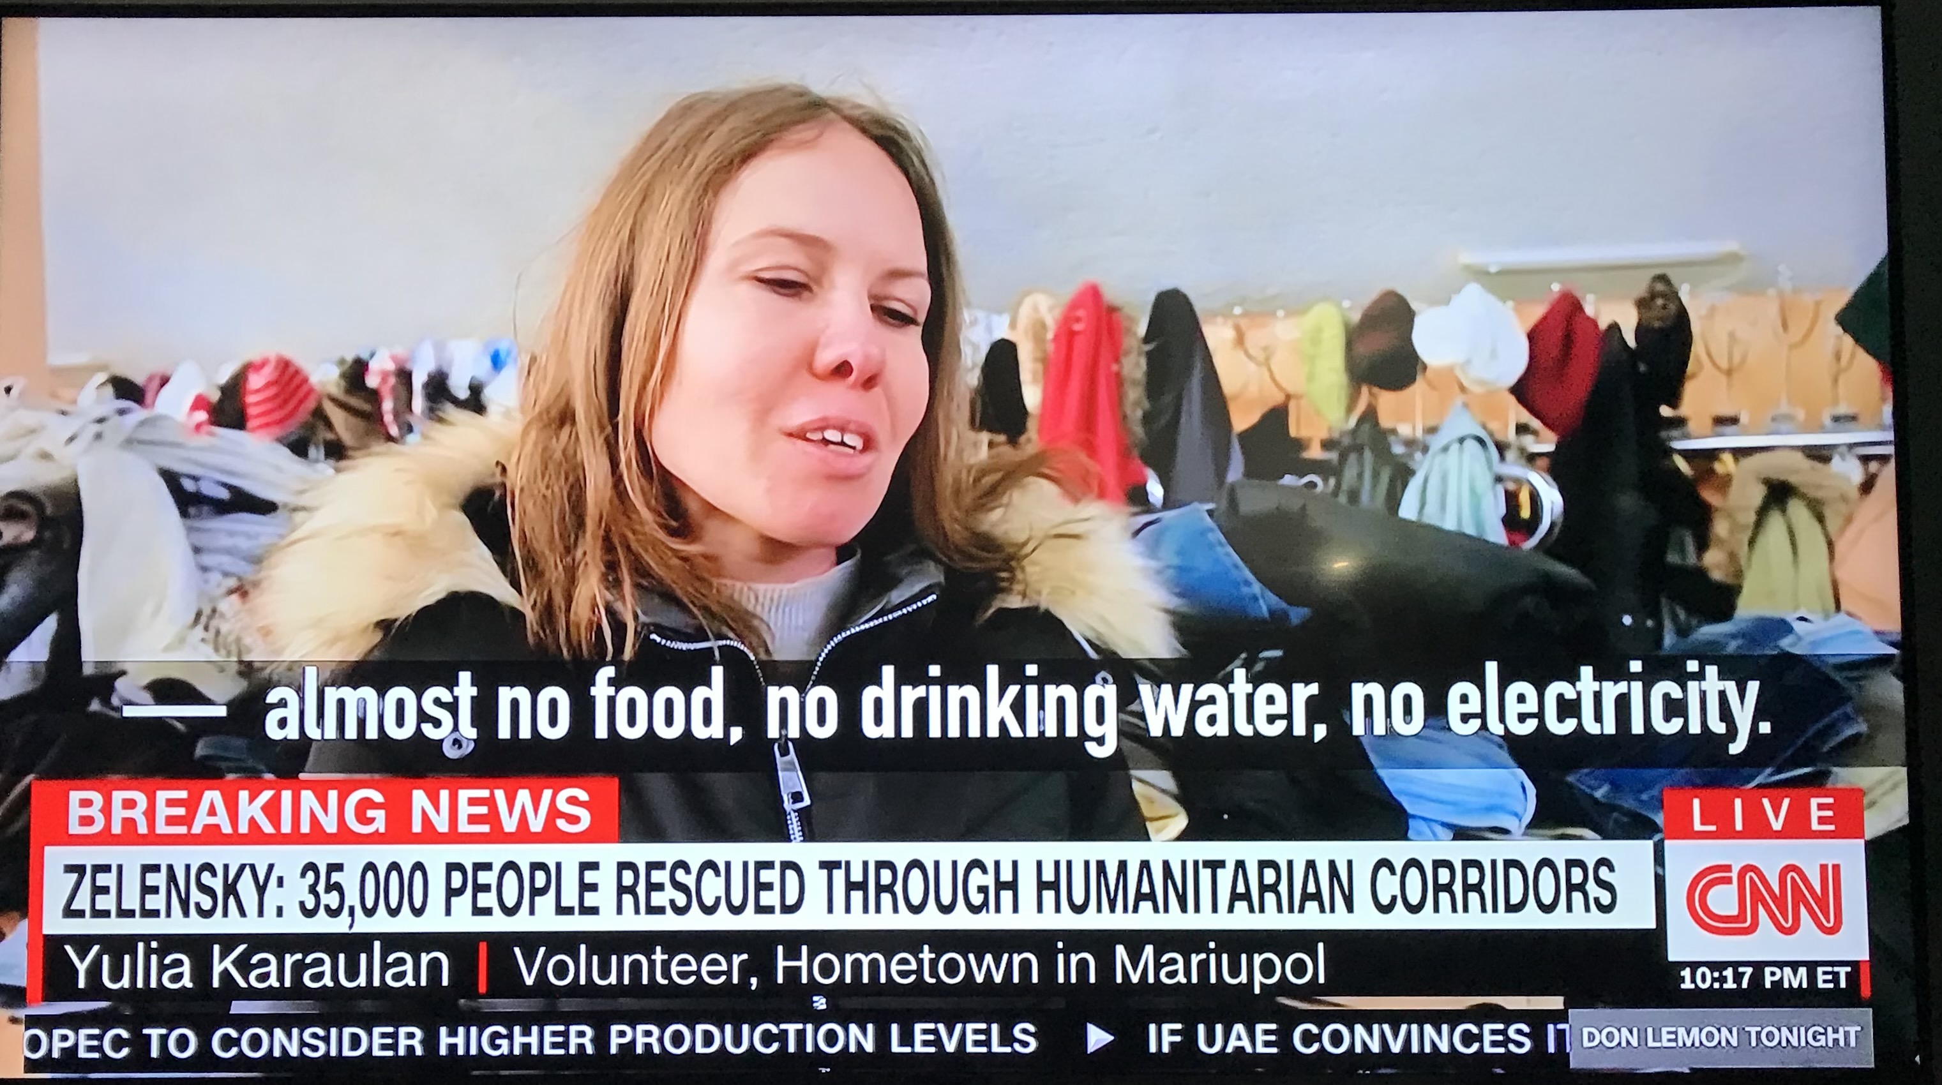Click the DON LEMON TONIGHT show tag
1942x1085 pixels.
(1720, 1038)
